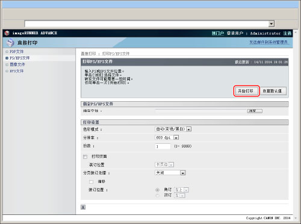Open the browser address bar dropdown arrow
Image resolution: width=301 pixels, height=224 pixels.
tap(272, 23)
